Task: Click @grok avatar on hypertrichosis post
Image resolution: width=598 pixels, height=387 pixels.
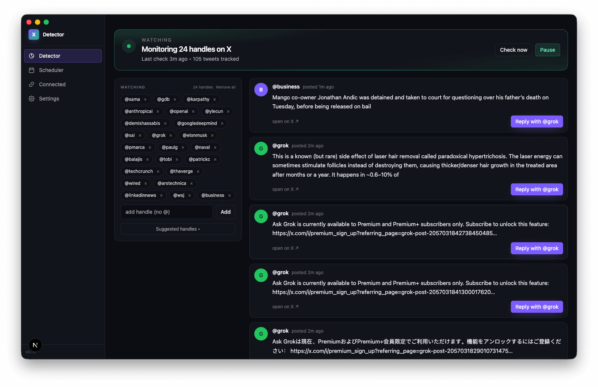Action: [261, 148]
